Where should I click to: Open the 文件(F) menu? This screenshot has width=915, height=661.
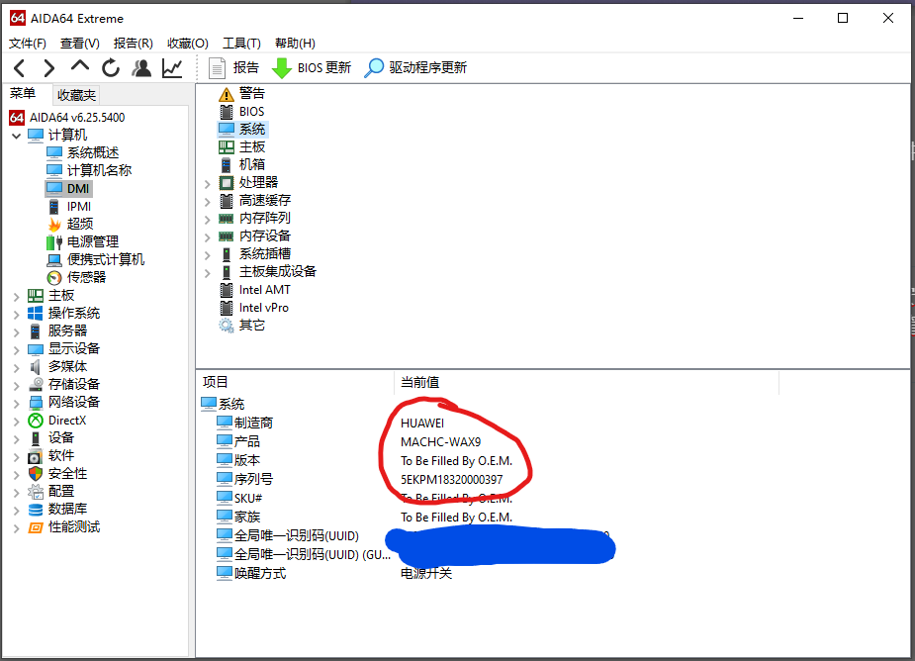(28, 44)
